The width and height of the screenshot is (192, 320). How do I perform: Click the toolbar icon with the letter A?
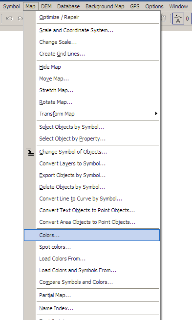click(178, 19)
